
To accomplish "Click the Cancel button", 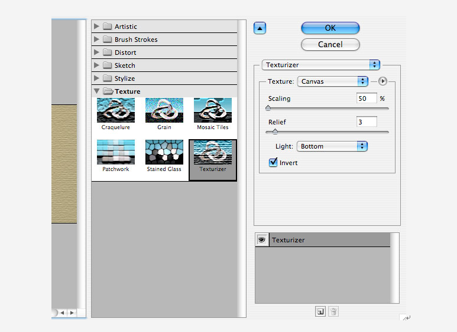I will click(x=330, y=44).
